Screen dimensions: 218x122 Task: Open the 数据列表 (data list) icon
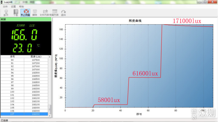(x=54, y=13)
